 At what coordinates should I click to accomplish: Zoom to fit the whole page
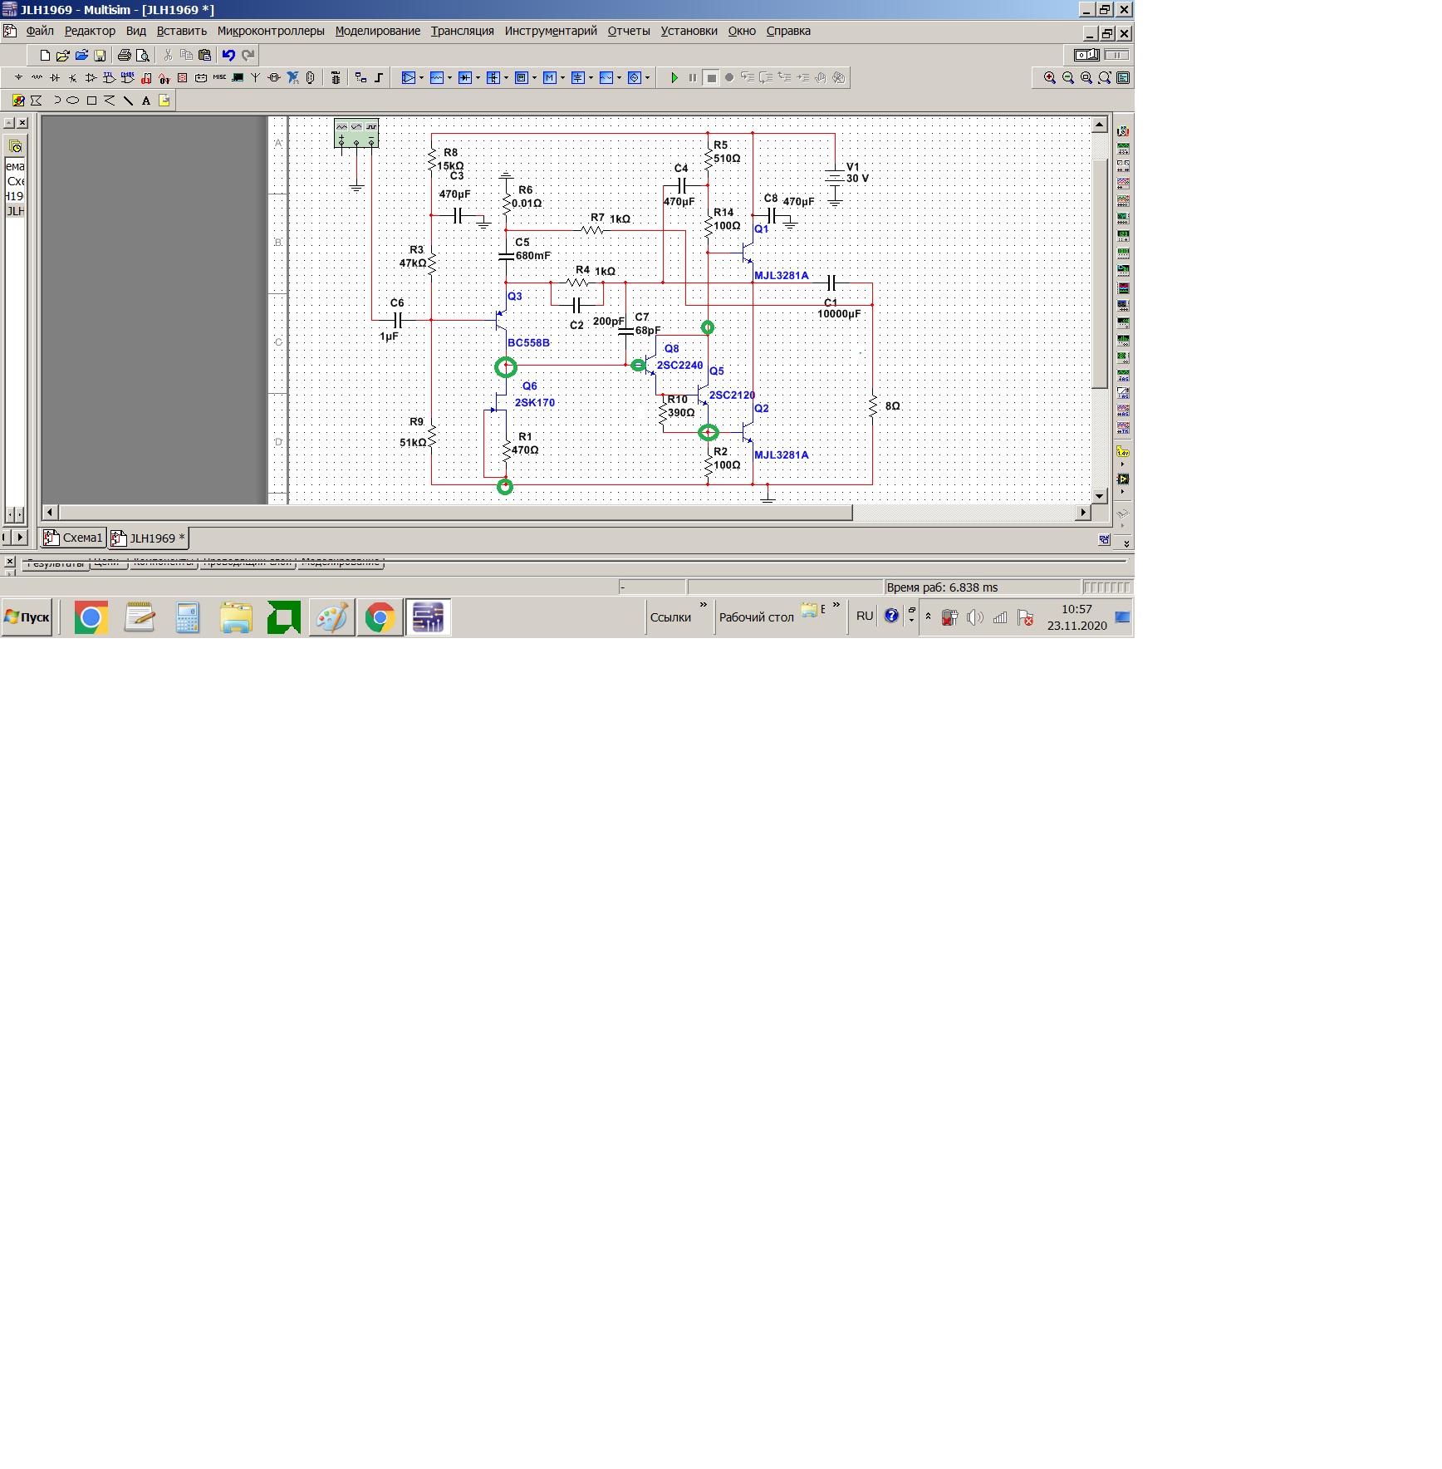click(x=1105, y=77)
